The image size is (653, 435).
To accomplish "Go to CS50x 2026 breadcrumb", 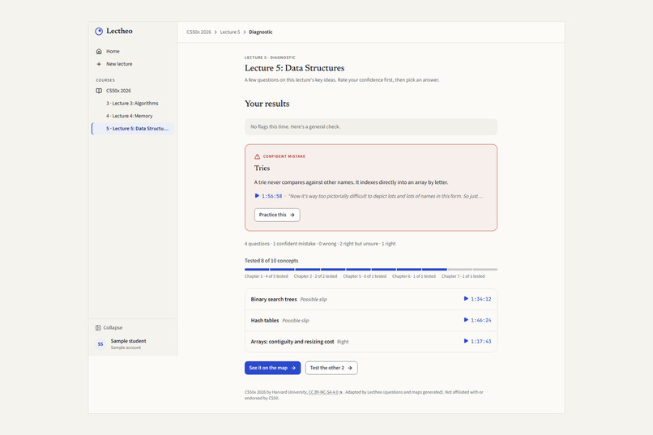I will pyautogui.click(x=198, y=32).
